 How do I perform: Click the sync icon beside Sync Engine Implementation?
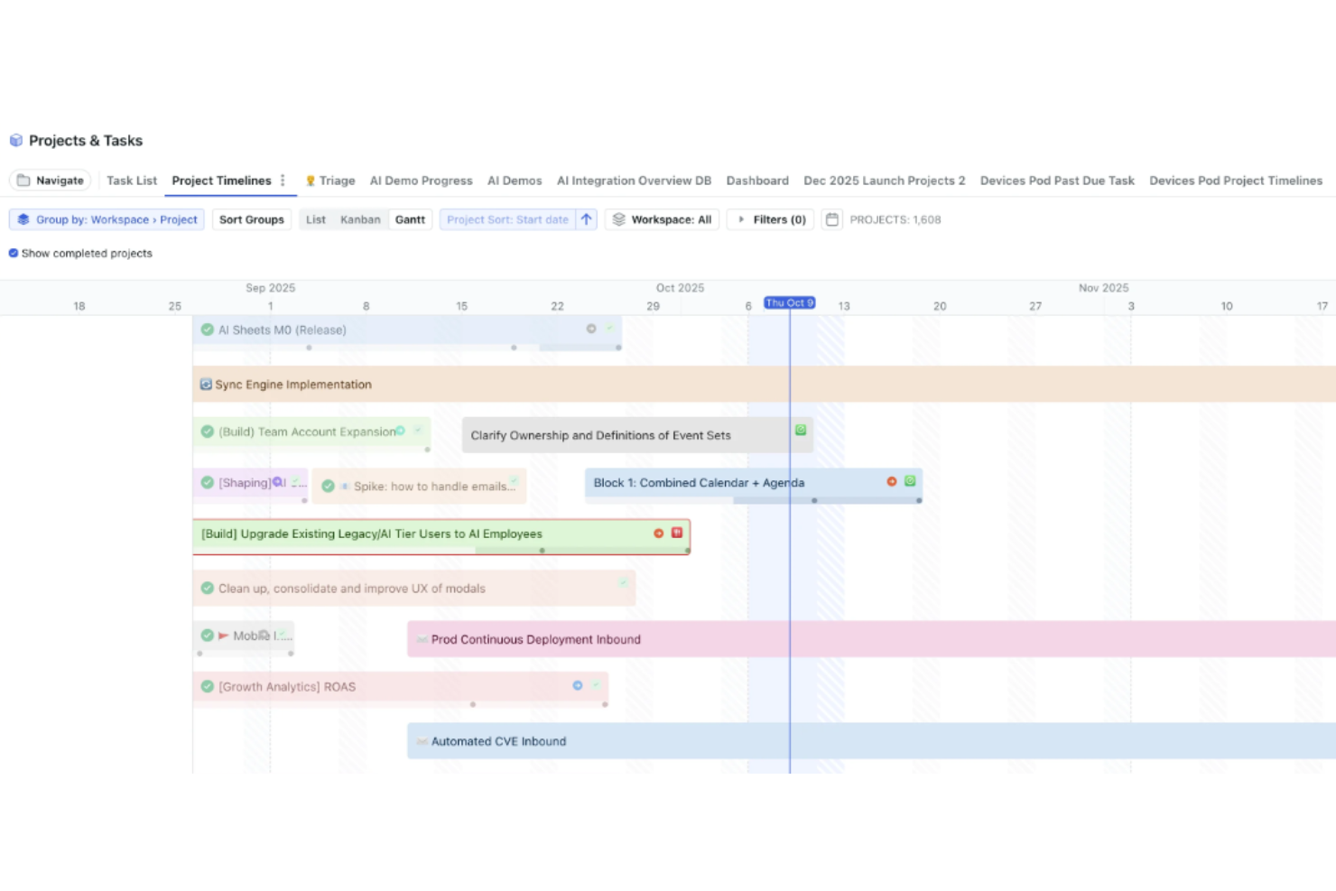tap(206, 385)
